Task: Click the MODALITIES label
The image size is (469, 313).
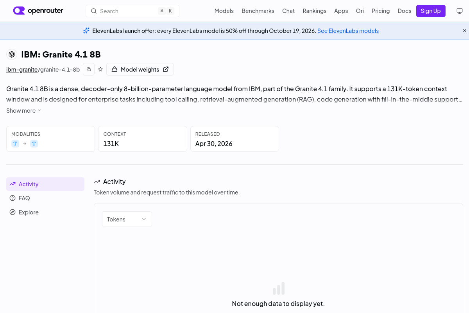Action: (x=26, y=134)
